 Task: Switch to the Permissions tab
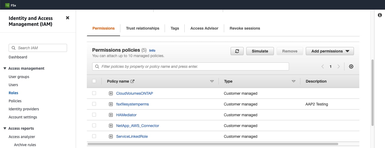[x=104, y=28]
